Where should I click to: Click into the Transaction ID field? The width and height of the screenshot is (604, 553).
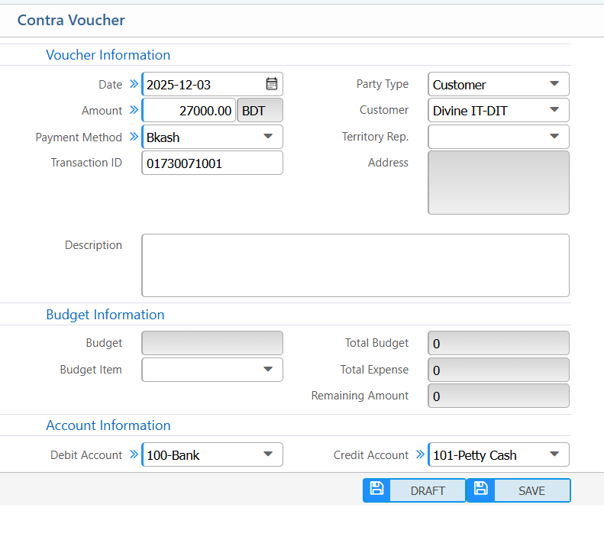[212, 163]
